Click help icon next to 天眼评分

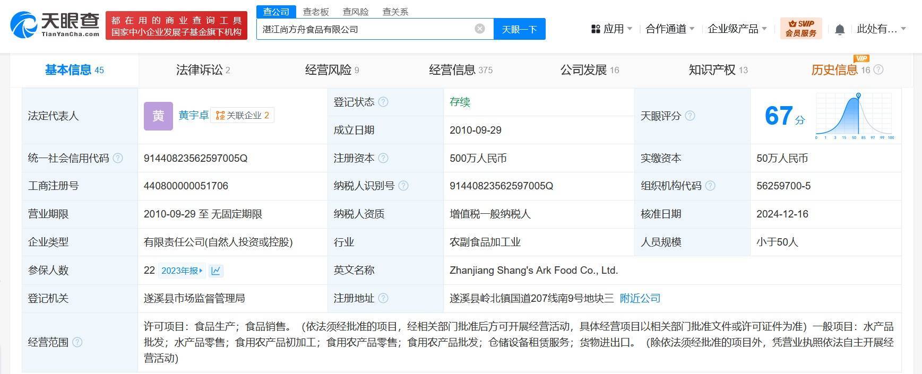690,116
